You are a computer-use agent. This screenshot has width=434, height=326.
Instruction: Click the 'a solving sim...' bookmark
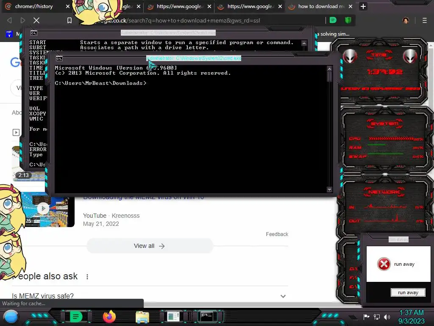[333, 34]
